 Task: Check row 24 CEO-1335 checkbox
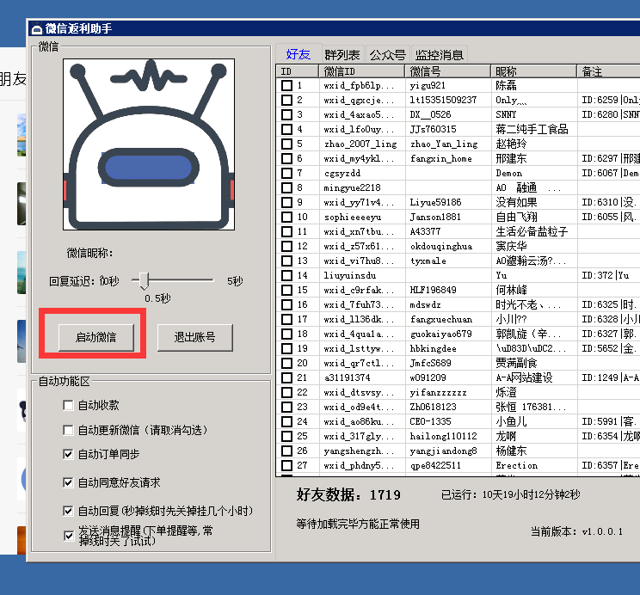[287, 421]
